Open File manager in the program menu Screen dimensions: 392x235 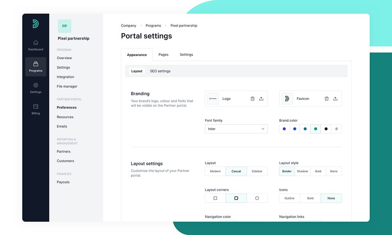tap(67, 87)
